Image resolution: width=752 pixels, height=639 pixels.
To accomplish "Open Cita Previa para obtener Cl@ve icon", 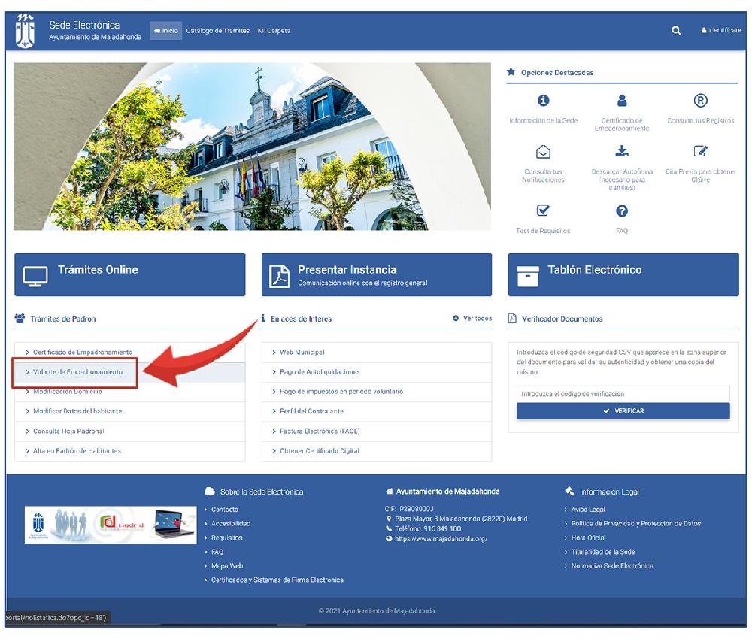I will point(700,152).
